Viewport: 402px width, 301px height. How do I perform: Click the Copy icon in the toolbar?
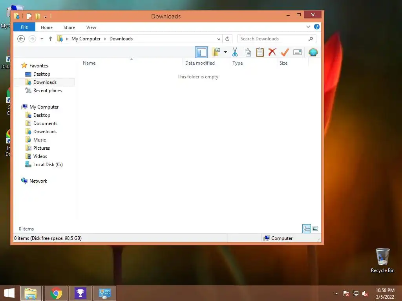click(x=247, y=52)
